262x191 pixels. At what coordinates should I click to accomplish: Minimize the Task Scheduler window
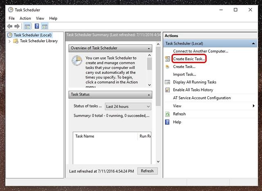[221, 10]
